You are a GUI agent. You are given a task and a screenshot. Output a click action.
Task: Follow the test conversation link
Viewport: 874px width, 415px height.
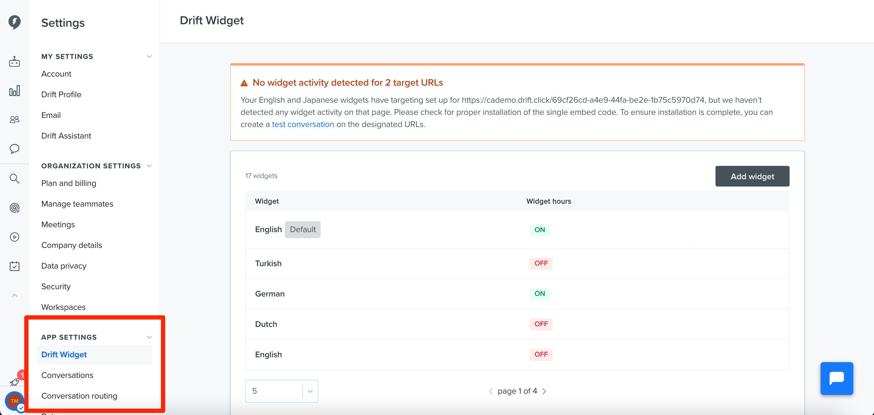pos(303,124)
